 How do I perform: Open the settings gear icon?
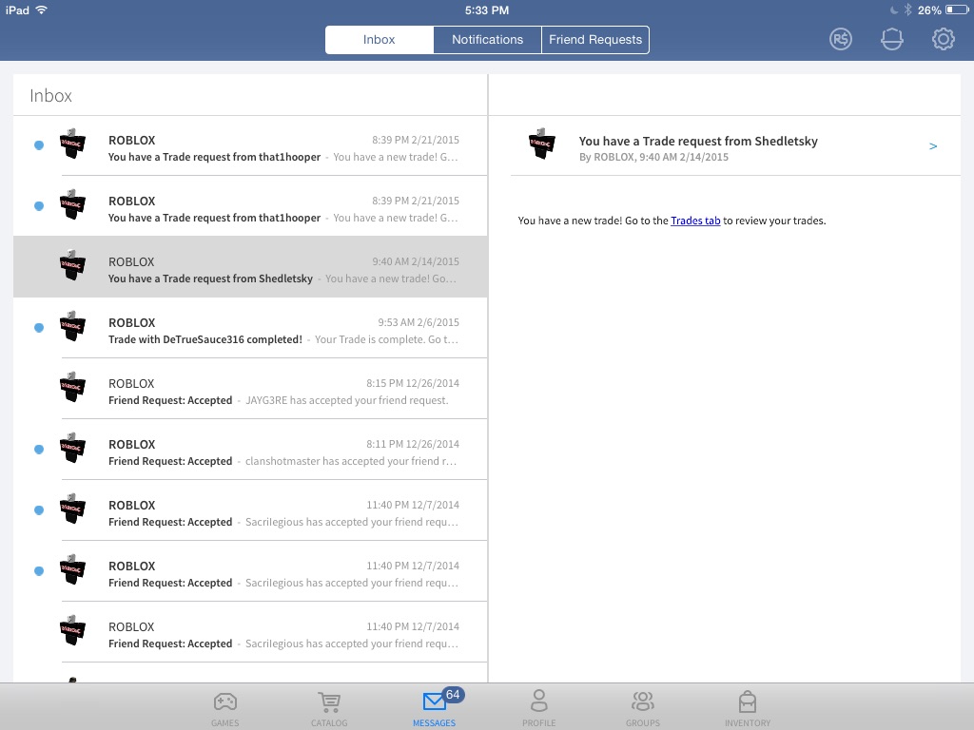pos(943,39)
